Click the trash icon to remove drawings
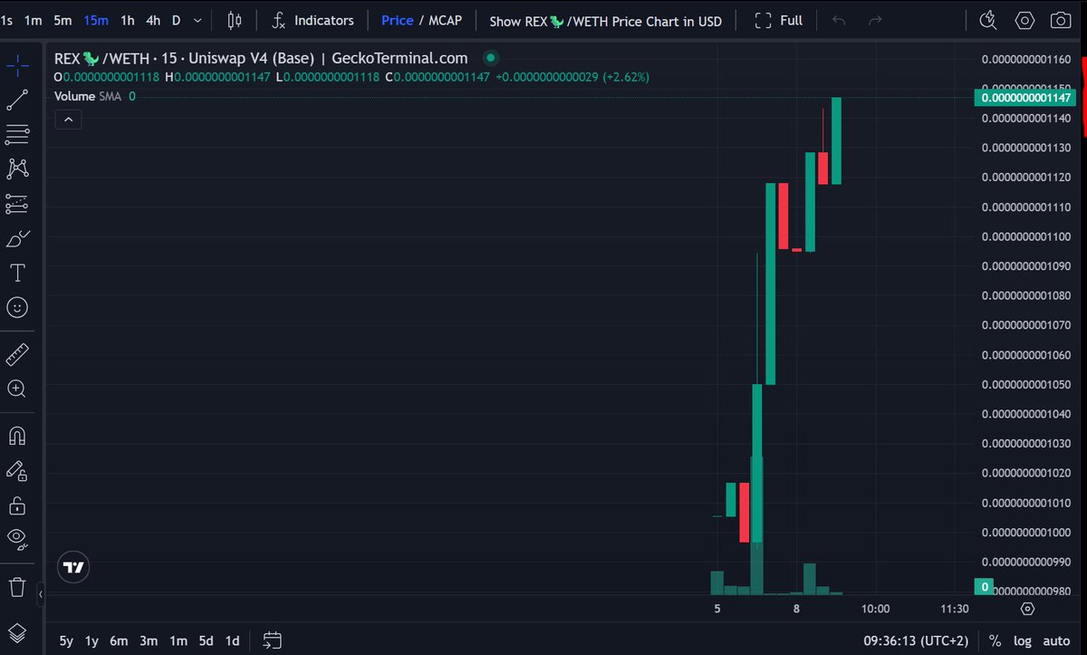Viewport: 1087px width, 655px height. tap(17, 586)
